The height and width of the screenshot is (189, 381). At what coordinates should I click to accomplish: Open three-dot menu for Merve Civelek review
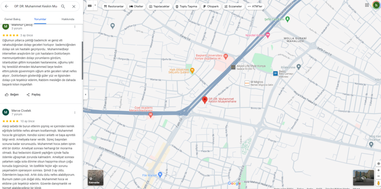click(x=75, y=113)
